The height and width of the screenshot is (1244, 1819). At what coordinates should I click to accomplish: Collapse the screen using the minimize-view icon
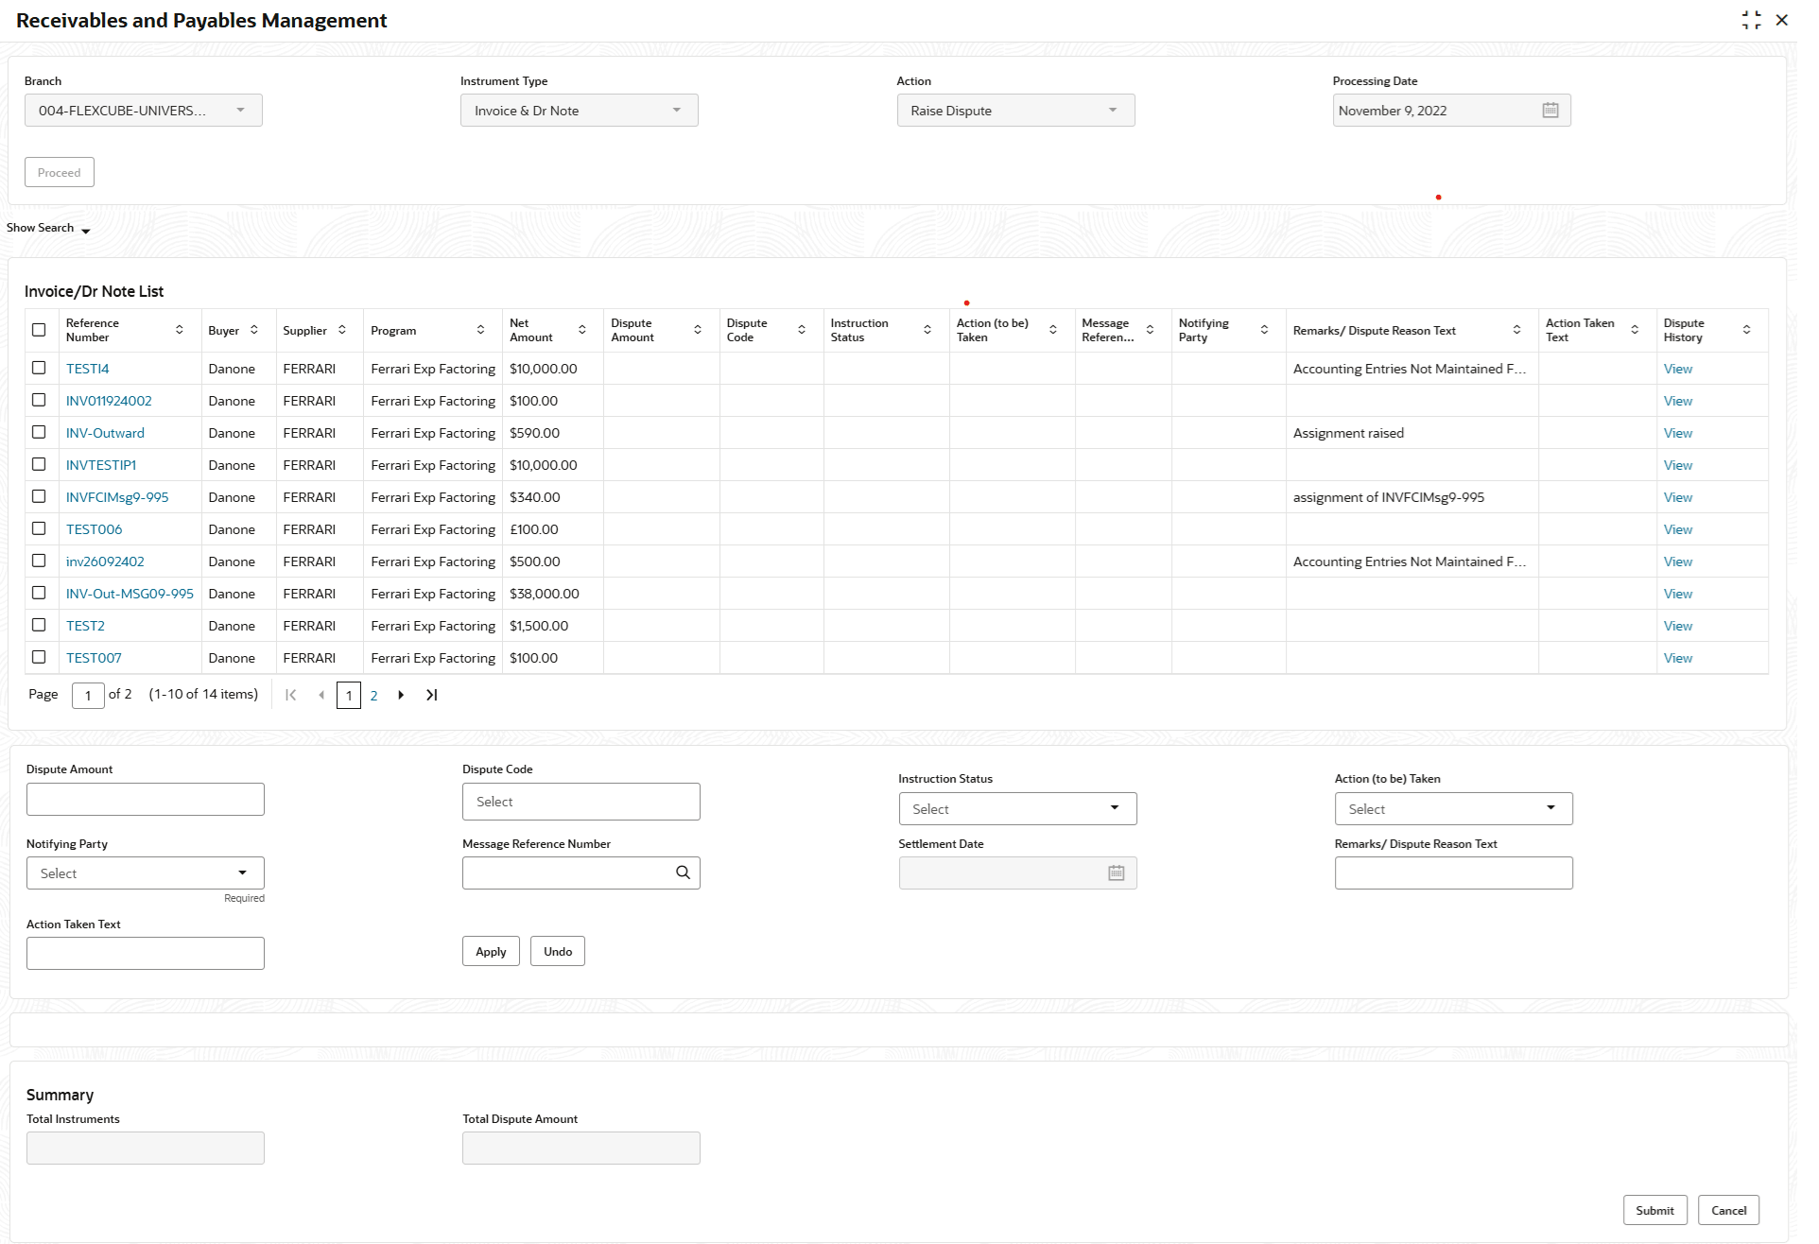point(1751,20)
